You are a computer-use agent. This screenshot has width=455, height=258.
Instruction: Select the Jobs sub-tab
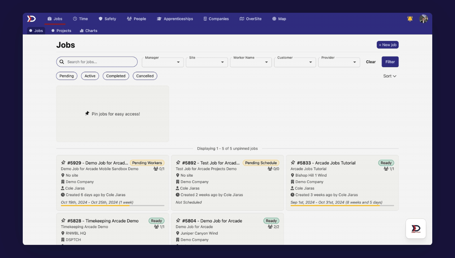click(x=36, y=31)
